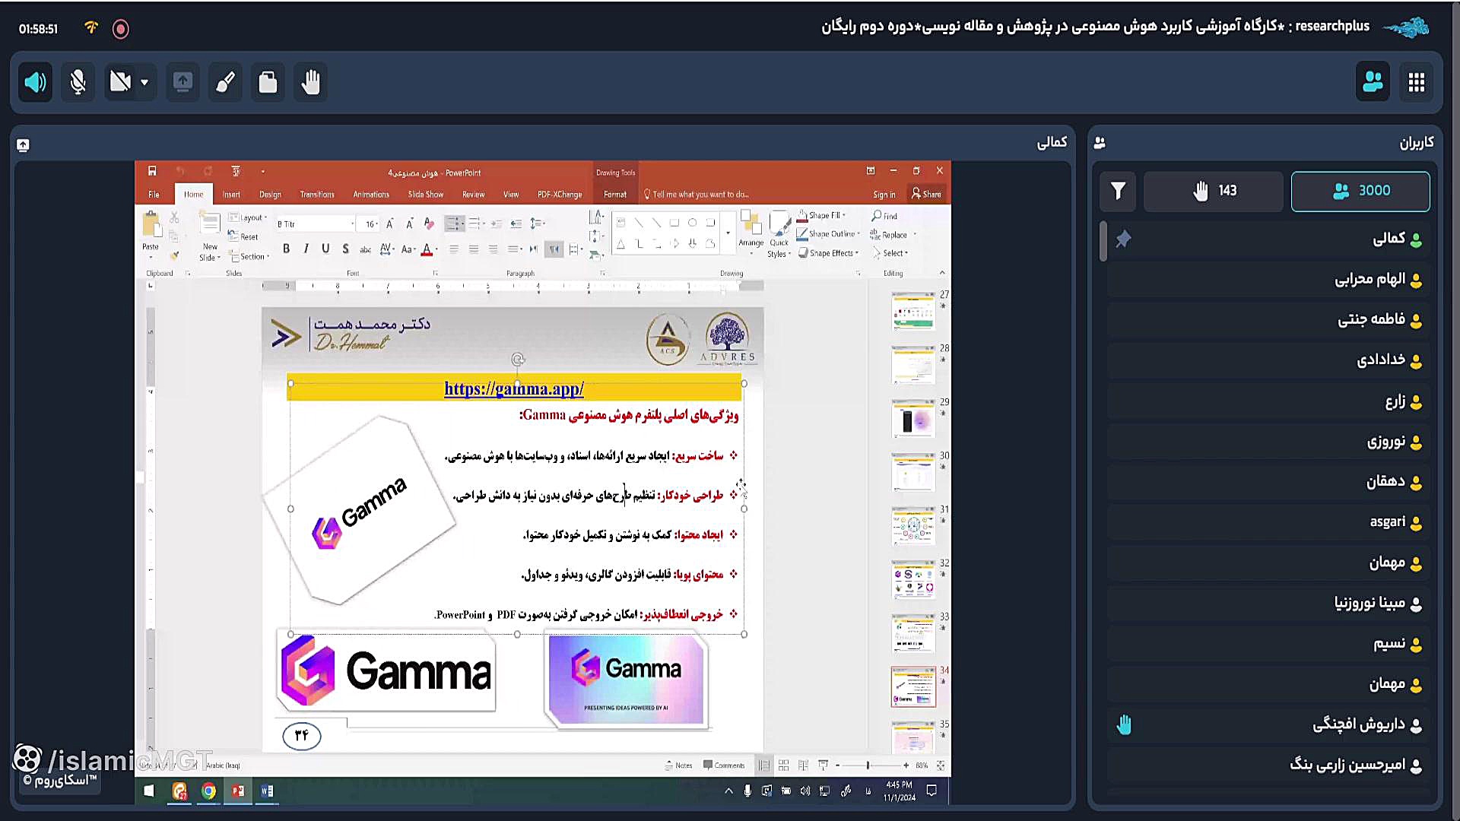Click the screen share icon
This screenshot has width=1460, height=821.
tap(182, 82)
